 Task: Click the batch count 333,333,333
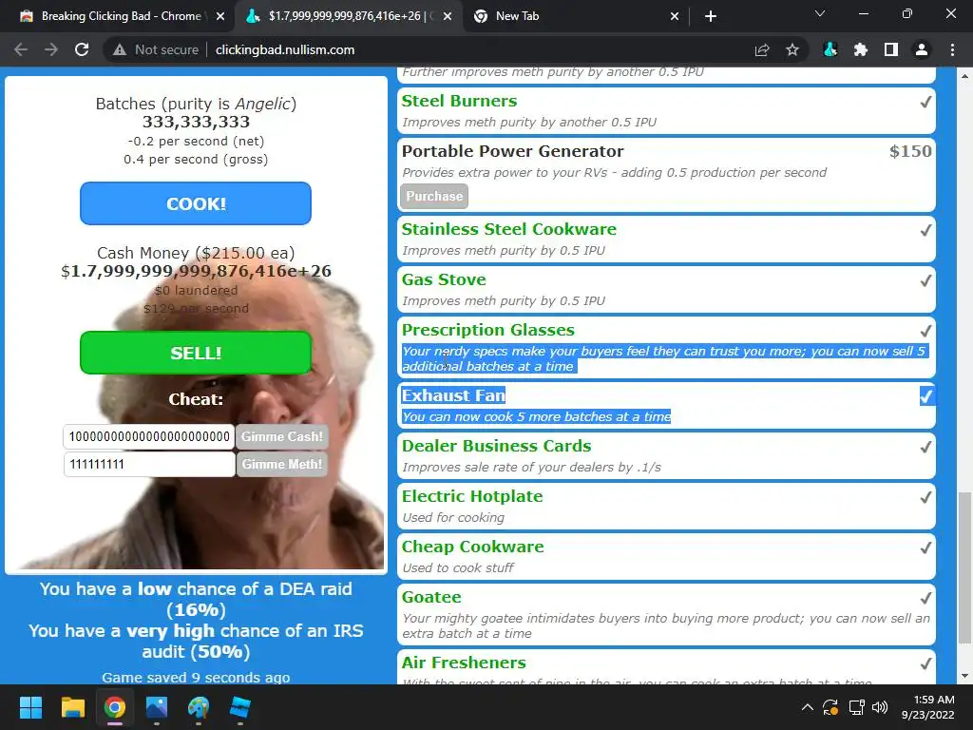tap(196, 122)
